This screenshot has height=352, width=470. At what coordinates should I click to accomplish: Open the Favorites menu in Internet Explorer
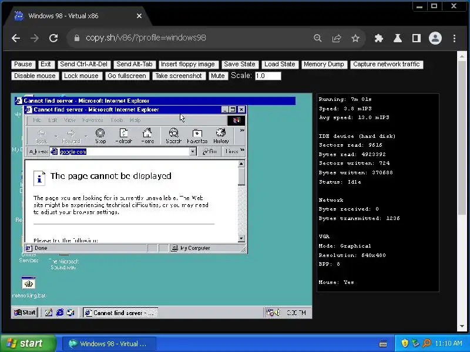(93, 120)
